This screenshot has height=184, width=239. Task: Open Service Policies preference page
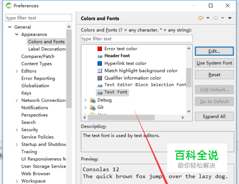pos(37,137)
